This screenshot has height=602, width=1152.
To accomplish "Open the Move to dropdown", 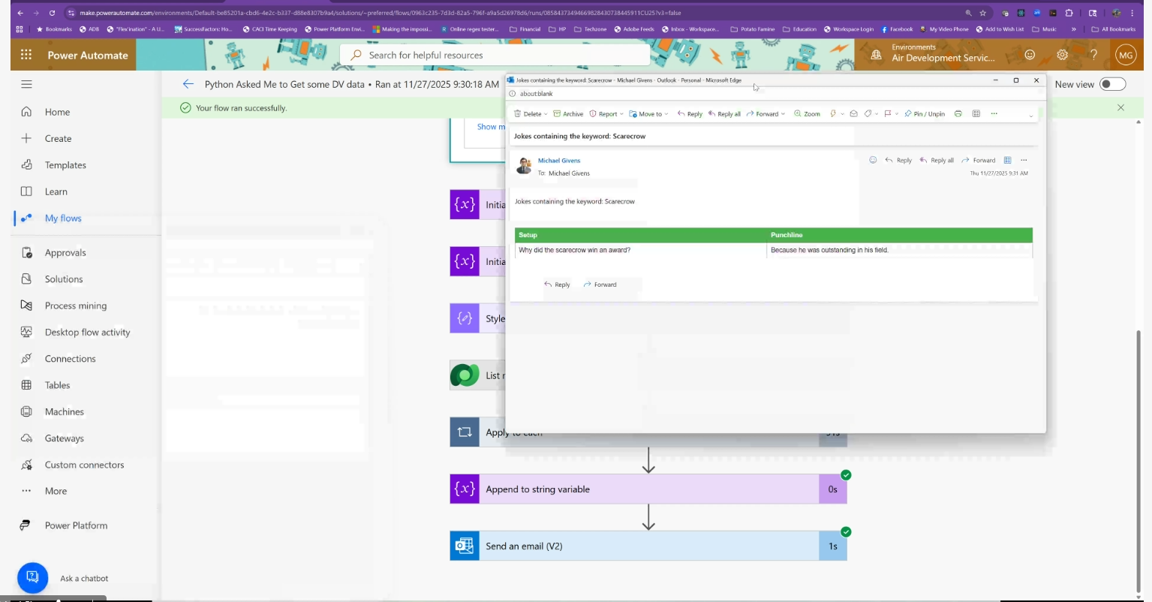I will (x=649, y=114).
